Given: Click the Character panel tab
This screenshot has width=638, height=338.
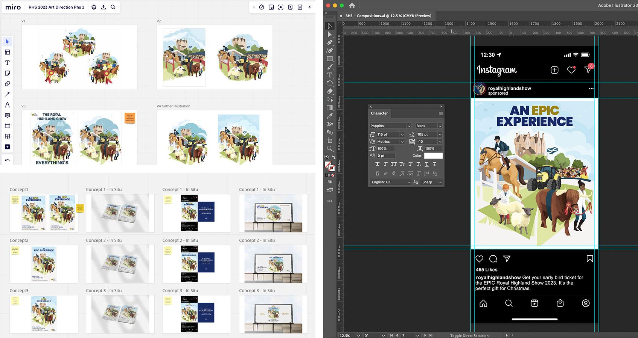Looking at the screenshot, I should (x=379, y=113).
